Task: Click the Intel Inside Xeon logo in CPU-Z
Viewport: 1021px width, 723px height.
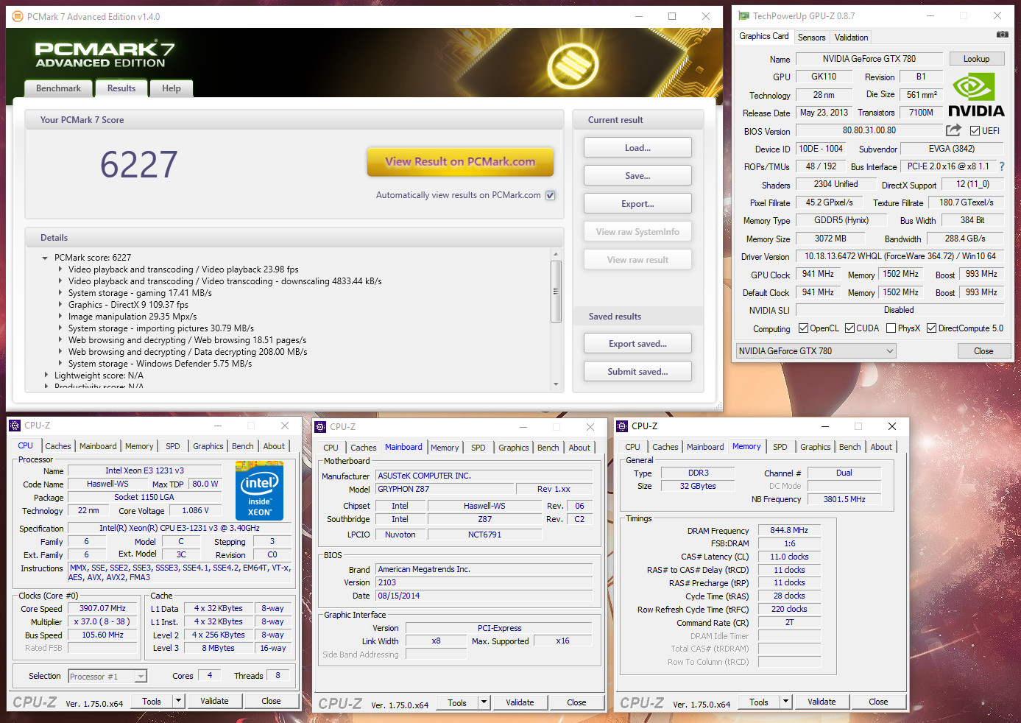Action: 259,490
